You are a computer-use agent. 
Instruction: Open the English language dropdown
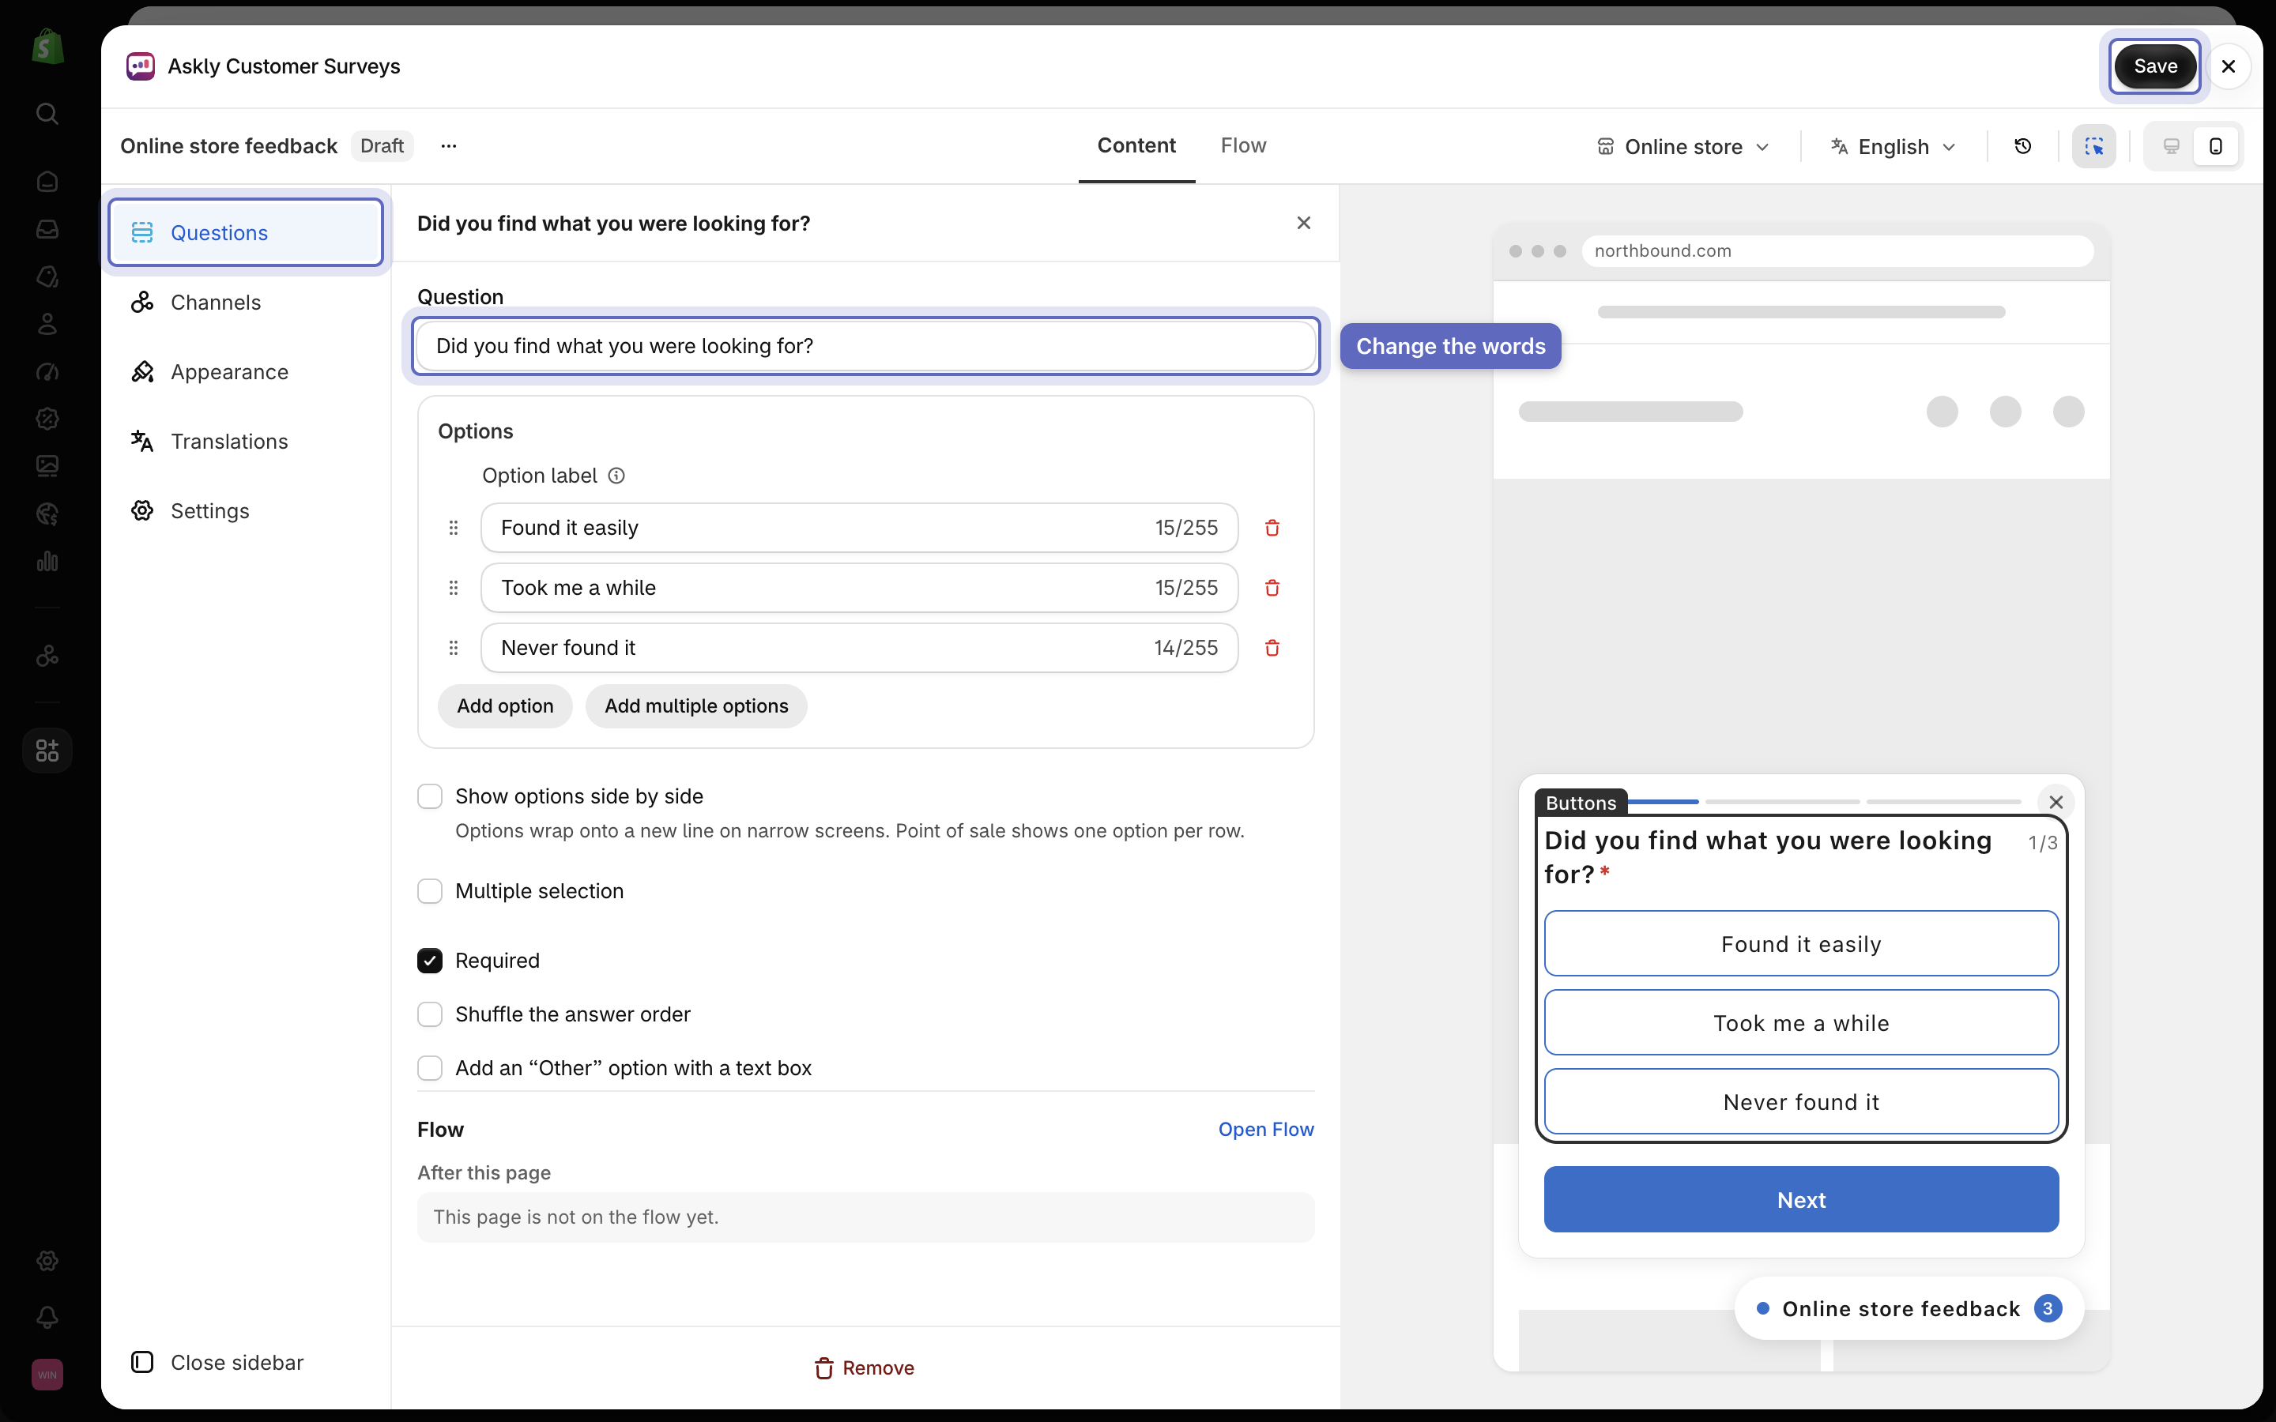(x=1894, y=147)
